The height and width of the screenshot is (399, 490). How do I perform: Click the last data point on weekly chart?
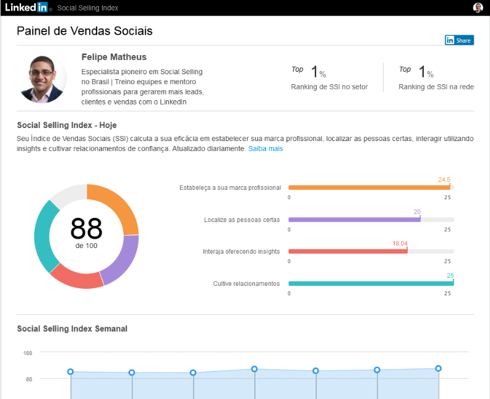(439, 369)
